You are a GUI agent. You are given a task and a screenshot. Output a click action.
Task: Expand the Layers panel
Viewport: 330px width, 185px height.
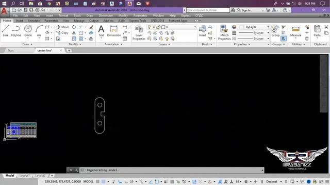[164, 44]
